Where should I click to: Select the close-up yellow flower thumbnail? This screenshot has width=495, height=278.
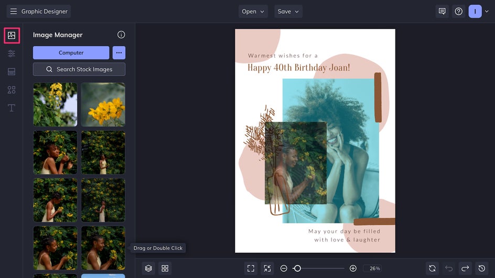(103, 104)
